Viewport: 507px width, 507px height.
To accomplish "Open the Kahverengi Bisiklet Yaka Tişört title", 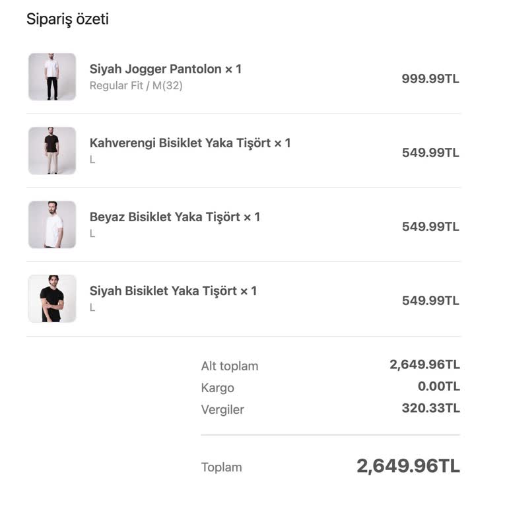I will click(x=189, y=143).
